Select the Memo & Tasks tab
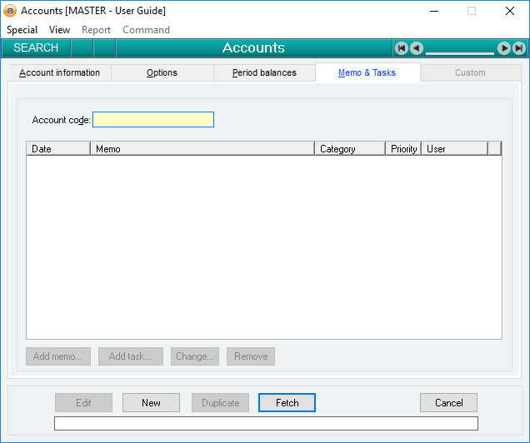Viewport: 530px width, 443px height. [367, 73]
